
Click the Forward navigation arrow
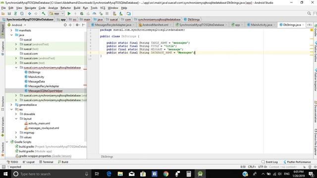36,14
